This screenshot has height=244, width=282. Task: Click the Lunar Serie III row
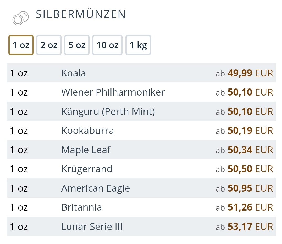click(x=92, y=227)
